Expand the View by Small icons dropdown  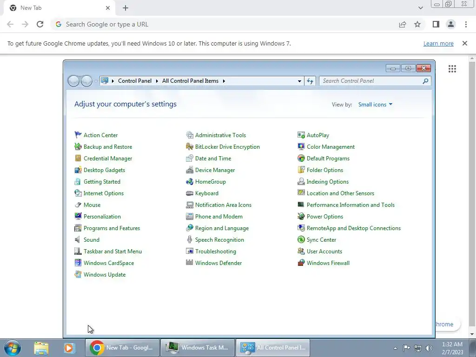tap(375, 105)
